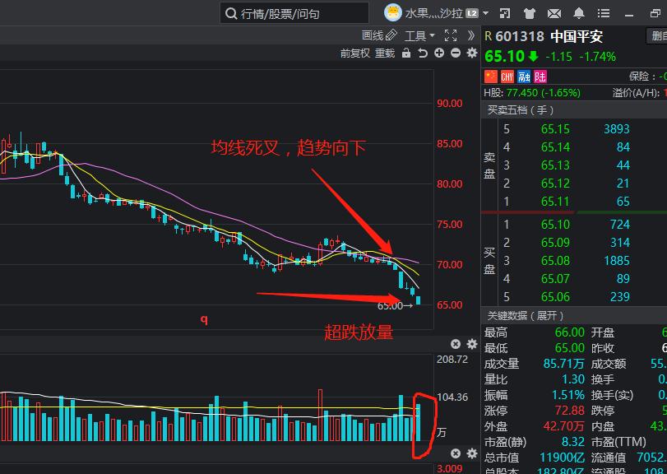This screenshot has height=474, width=667.
Task: Hide the volume indicator via its close toggle
Action: (x=456, y=453)
